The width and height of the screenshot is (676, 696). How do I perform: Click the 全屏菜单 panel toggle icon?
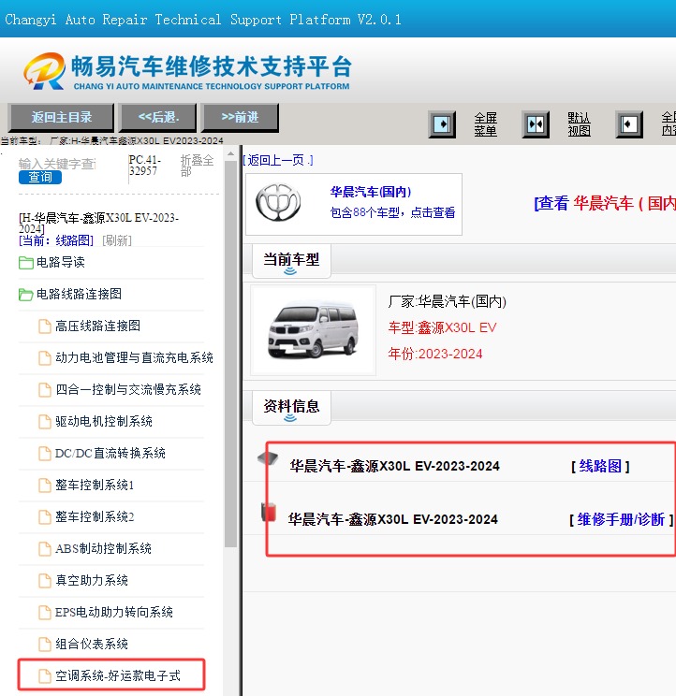point(442,123)
